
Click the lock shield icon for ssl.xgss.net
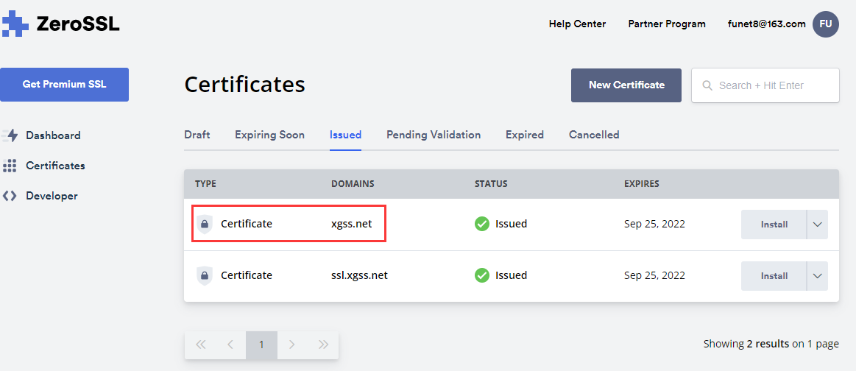pyautogui.click(x=204, y=275)
